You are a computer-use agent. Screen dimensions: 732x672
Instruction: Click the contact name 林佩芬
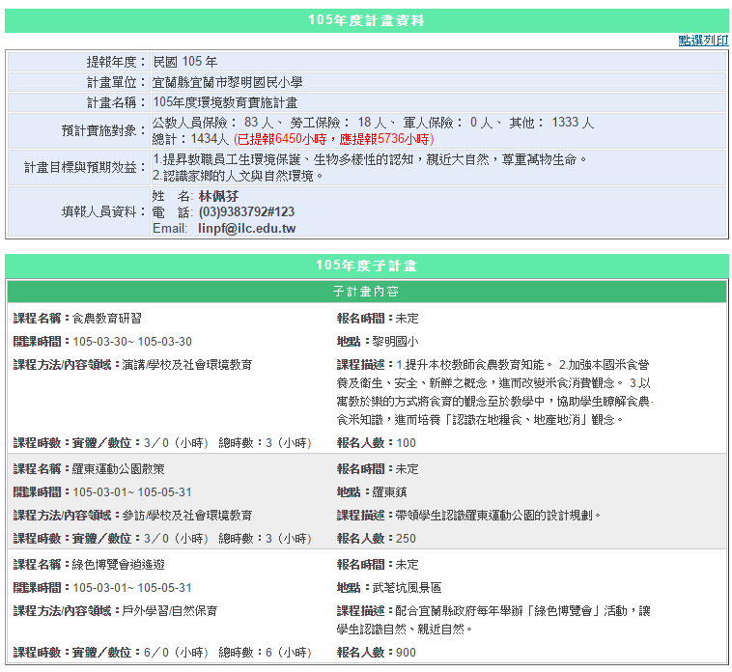218,196
